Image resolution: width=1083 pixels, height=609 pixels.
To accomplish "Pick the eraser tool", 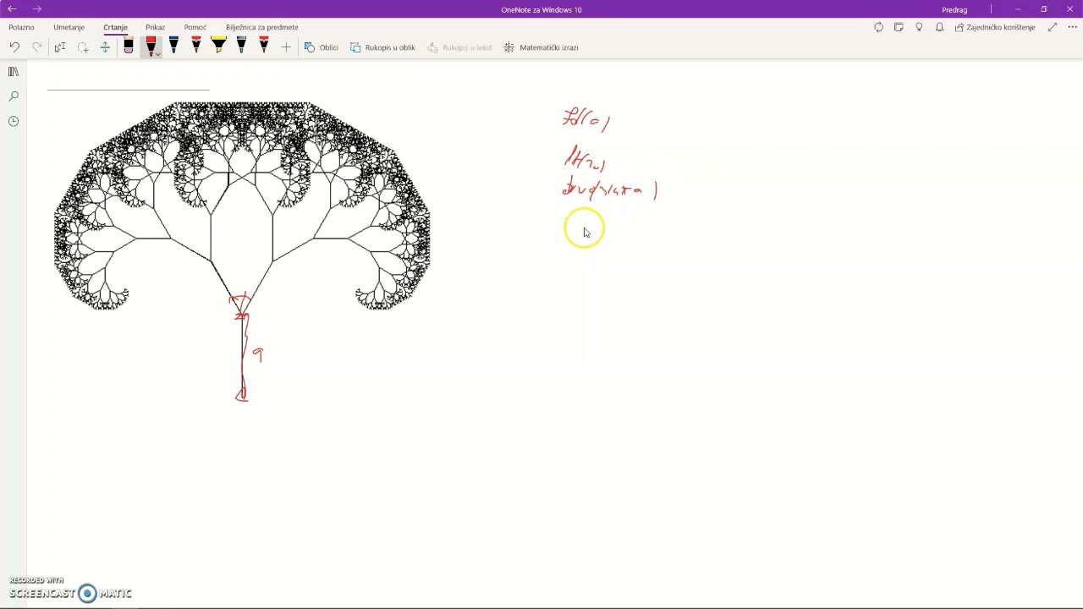I will pos(129,47).
